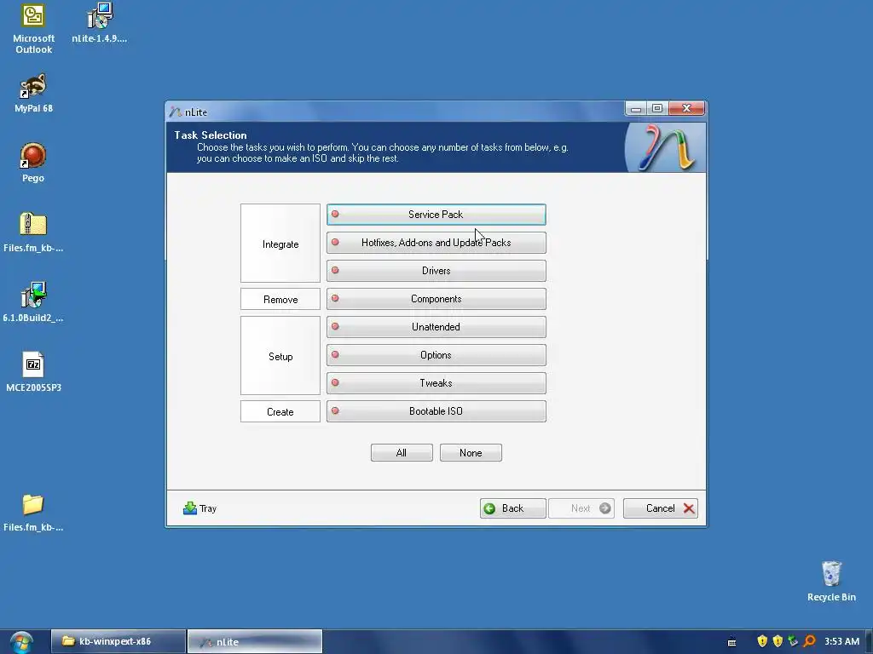Cancel the nLite wizard
The height and width of the screenshot is (654, 873).
[661, 508]
